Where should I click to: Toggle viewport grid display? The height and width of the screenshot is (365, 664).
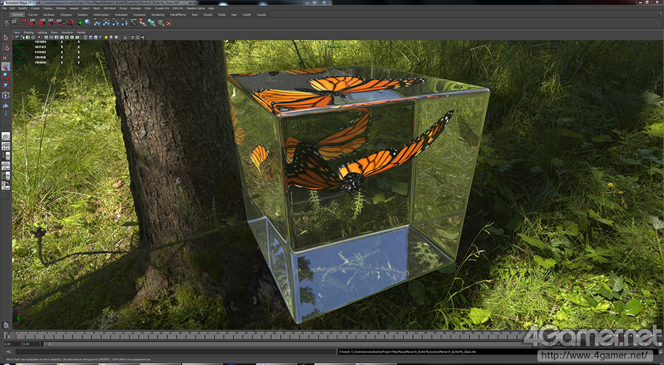[46, 37]
